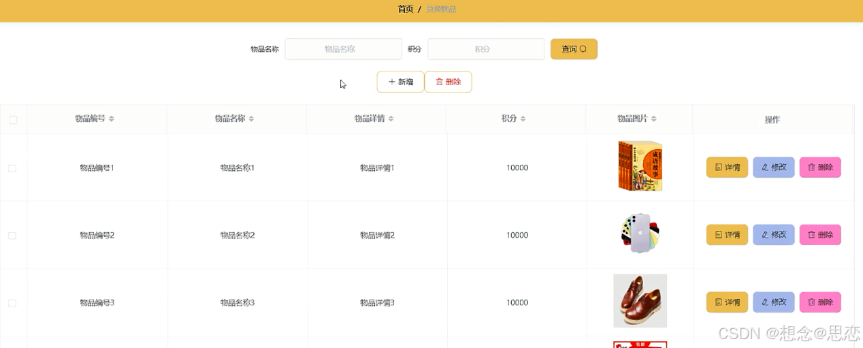Screen dimensions: 863x348
Task: Open 详情 for 物品编号2 row
Action: click(x=727, y=235)
